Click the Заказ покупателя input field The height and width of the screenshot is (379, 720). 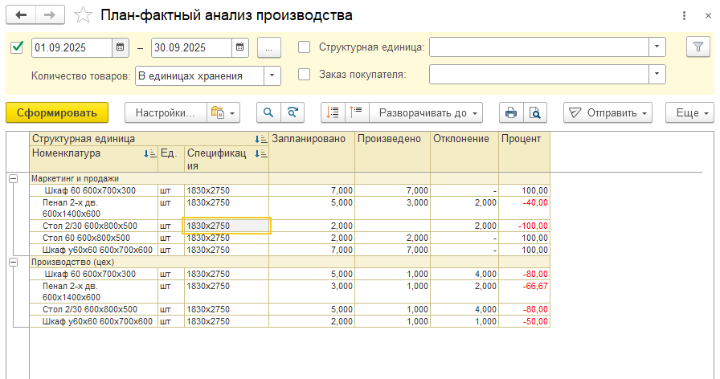[x=538, y=75]
